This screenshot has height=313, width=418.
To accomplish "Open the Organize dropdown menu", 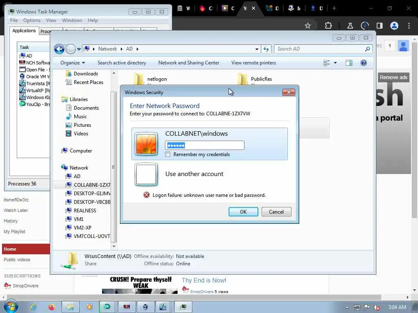I will click(x=73, y=63).
